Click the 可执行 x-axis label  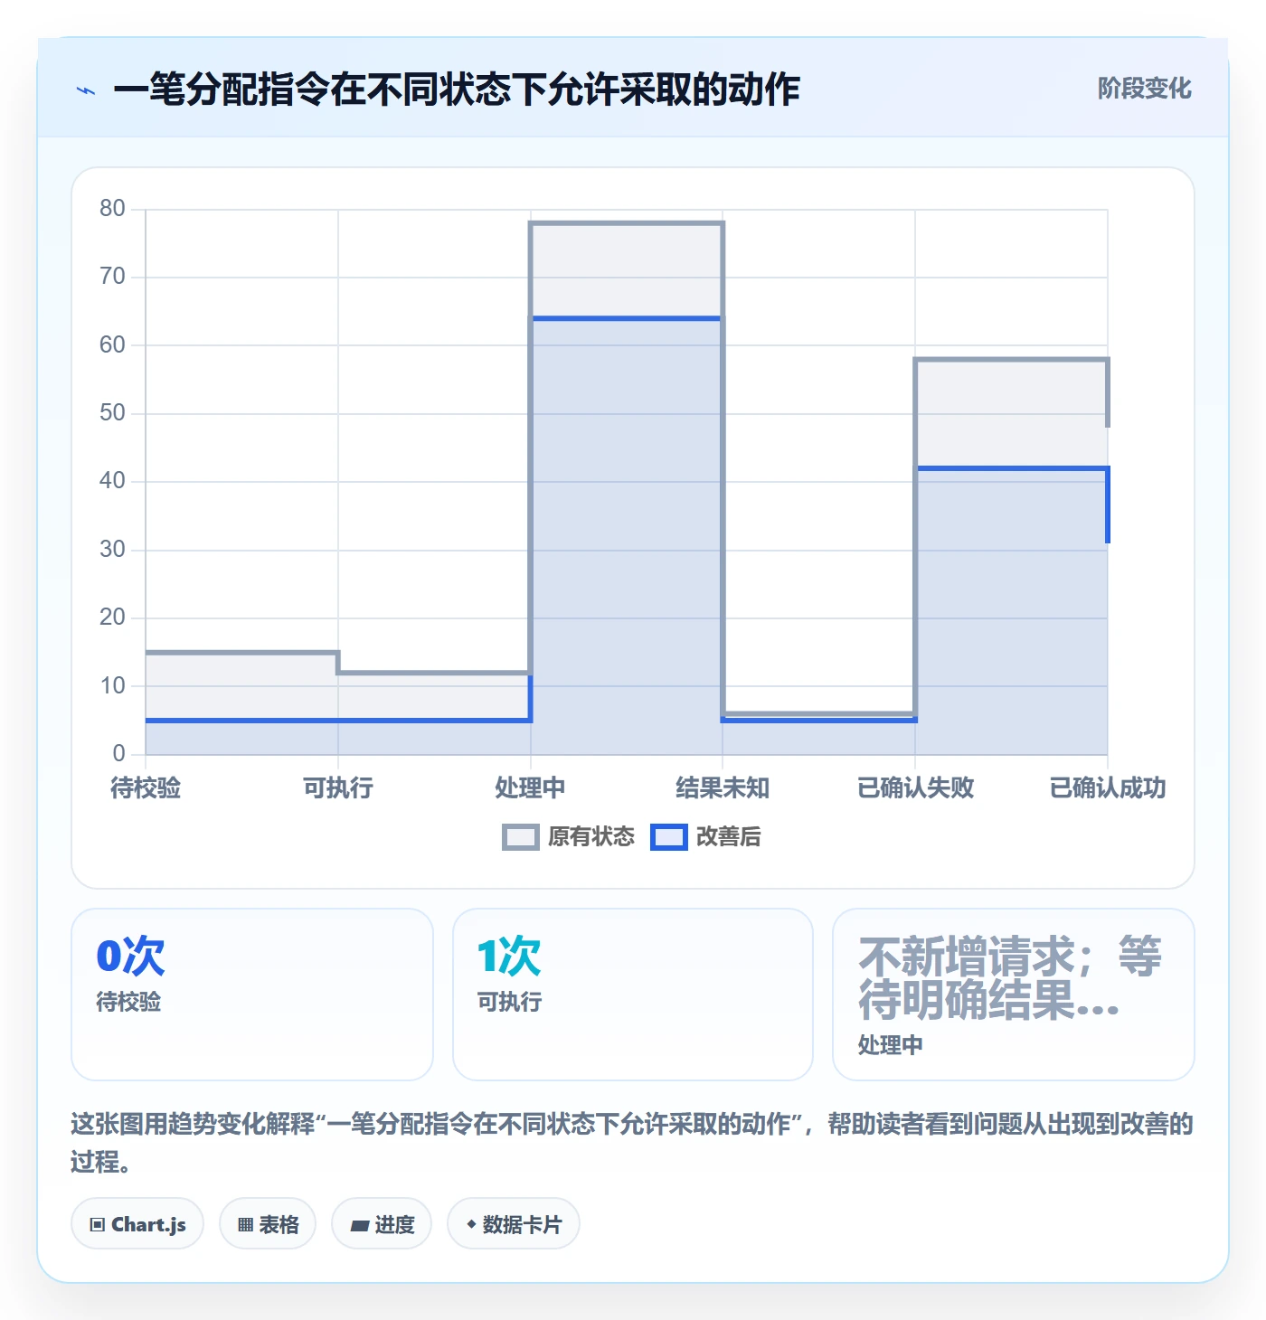point(338,787)
